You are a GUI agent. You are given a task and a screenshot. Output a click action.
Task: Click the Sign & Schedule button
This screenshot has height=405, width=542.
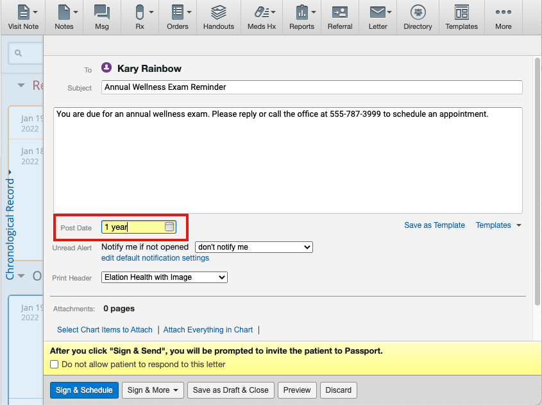(84, 390)
